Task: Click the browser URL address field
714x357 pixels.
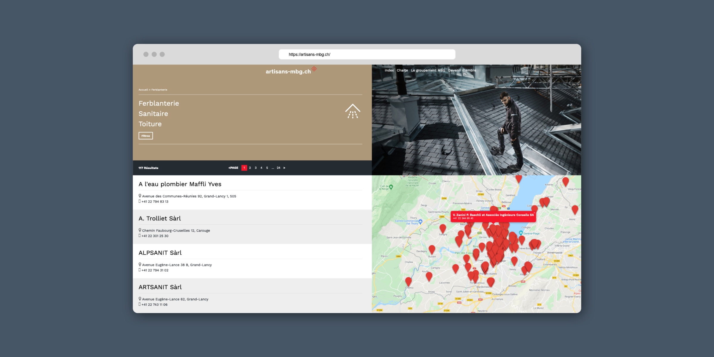Action: pos(367,54)
